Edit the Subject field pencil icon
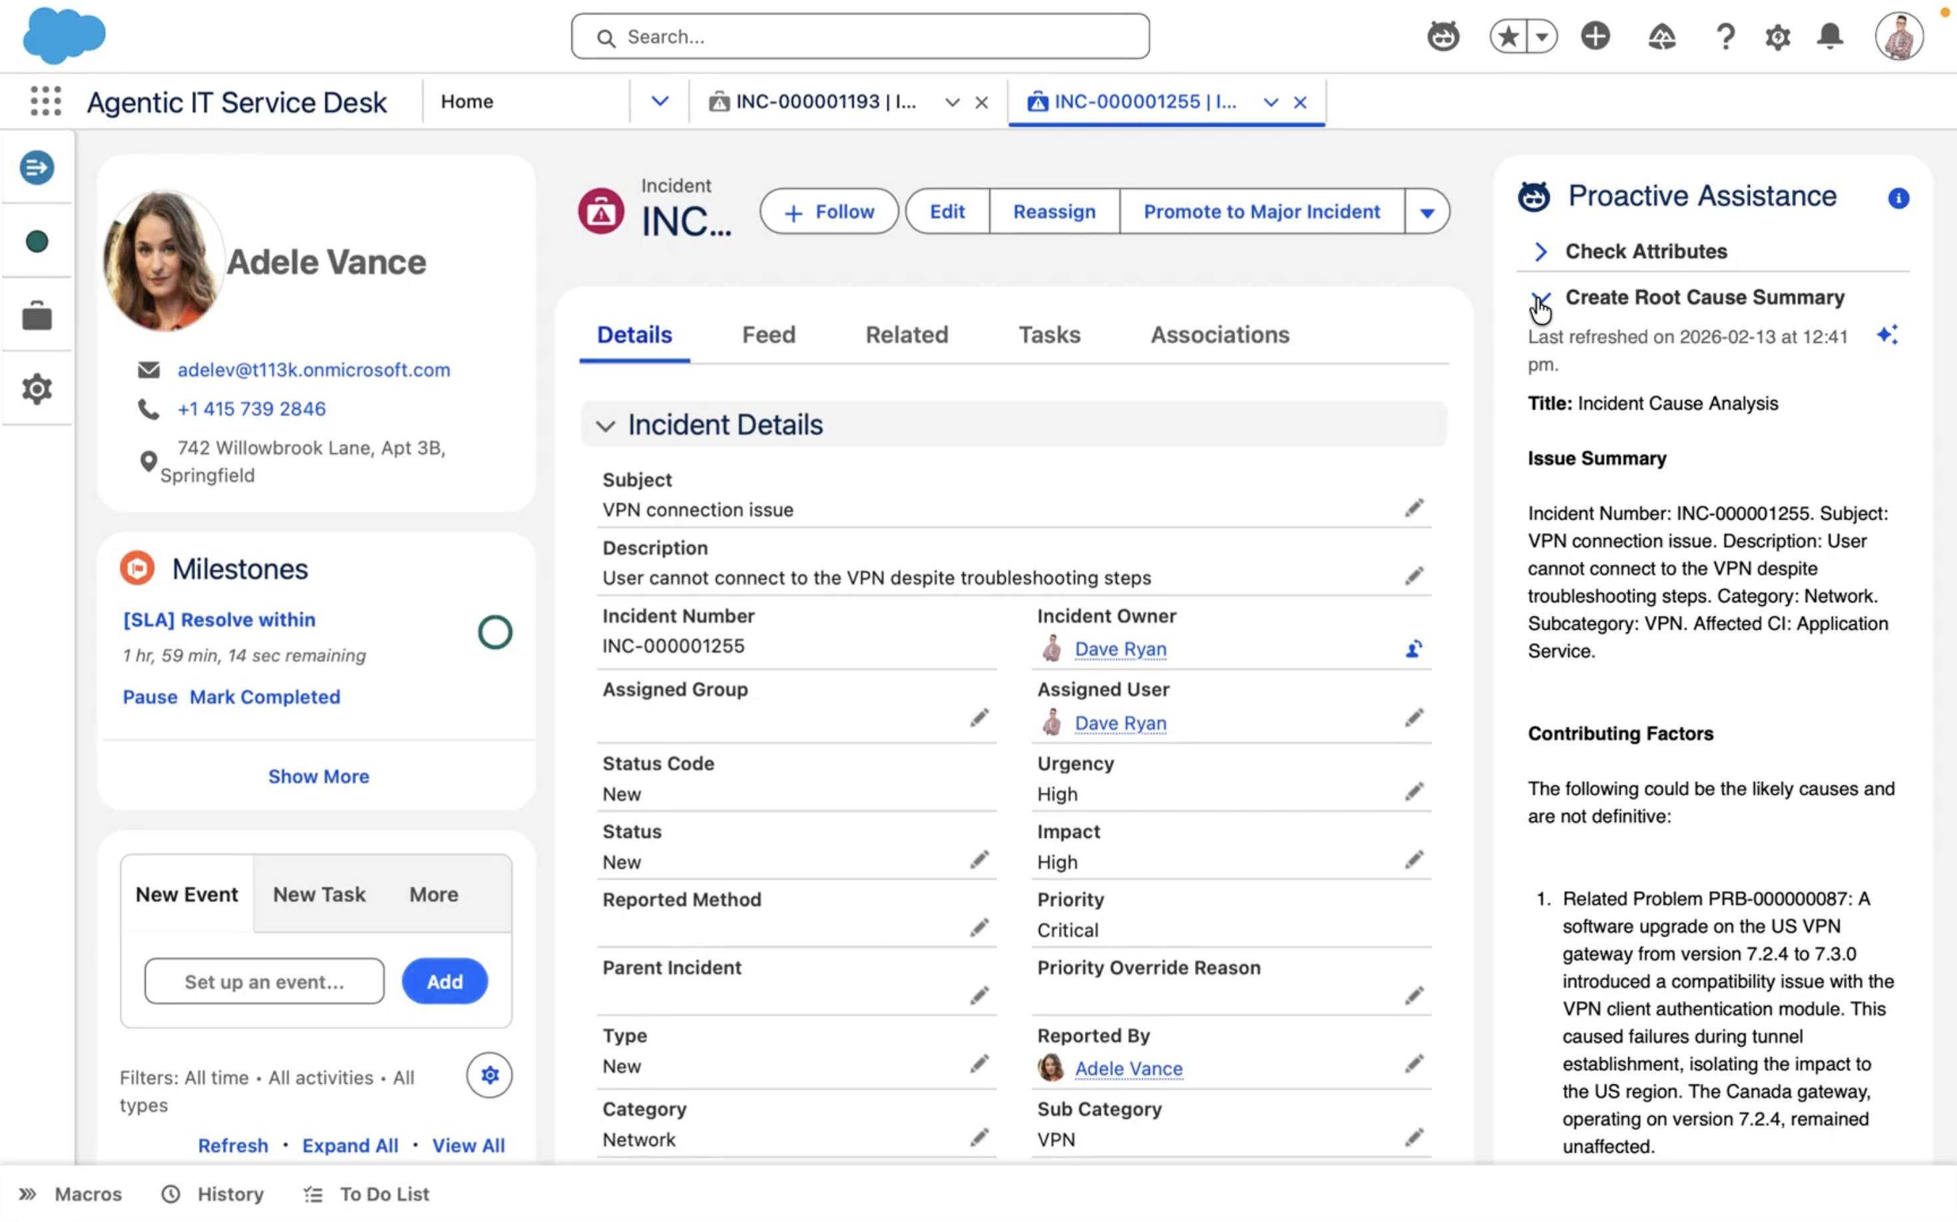Screen dimensions: 1957x1222 point(1414,508)
